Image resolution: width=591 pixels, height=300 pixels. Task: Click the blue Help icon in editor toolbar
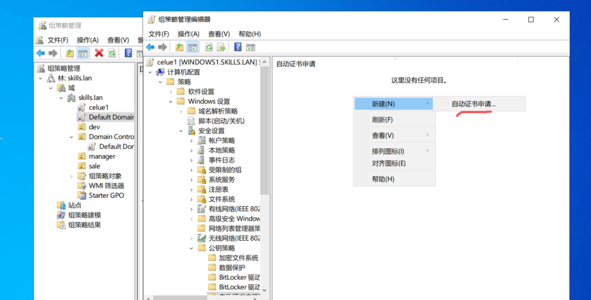pyautogui.click(x=238, y=47)
